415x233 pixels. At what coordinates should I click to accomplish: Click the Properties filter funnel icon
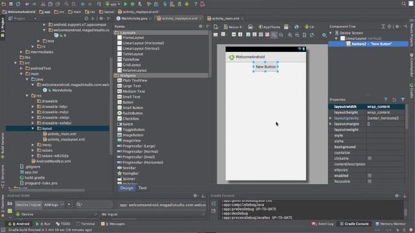click(x=403, y=100)
